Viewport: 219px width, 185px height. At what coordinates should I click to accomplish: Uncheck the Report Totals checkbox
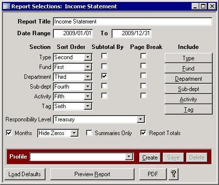tap(143, 133)
